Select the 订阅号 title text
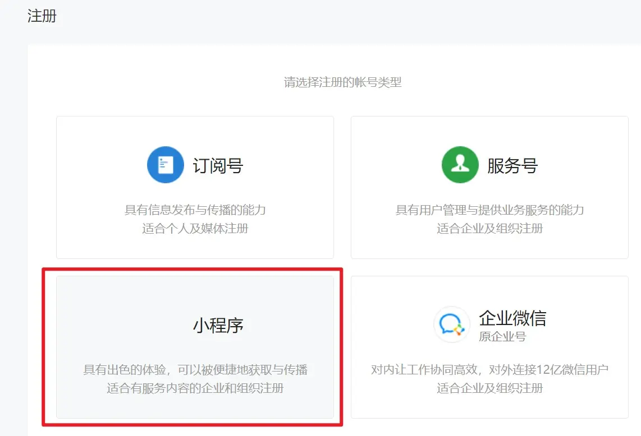The height and width of the screenshot is (436, 641). (x=218, y=166)
